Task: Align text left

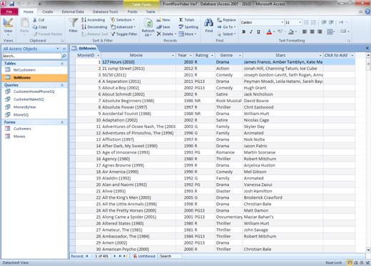Action: pos(305,31)
